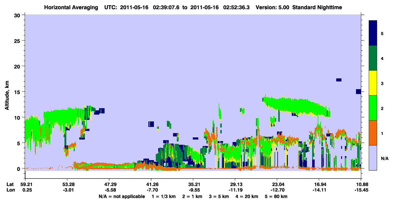This screenshot has width=401, height=205.
Task: Click the colorbar label '3'
Action: [x=382, y=83]
